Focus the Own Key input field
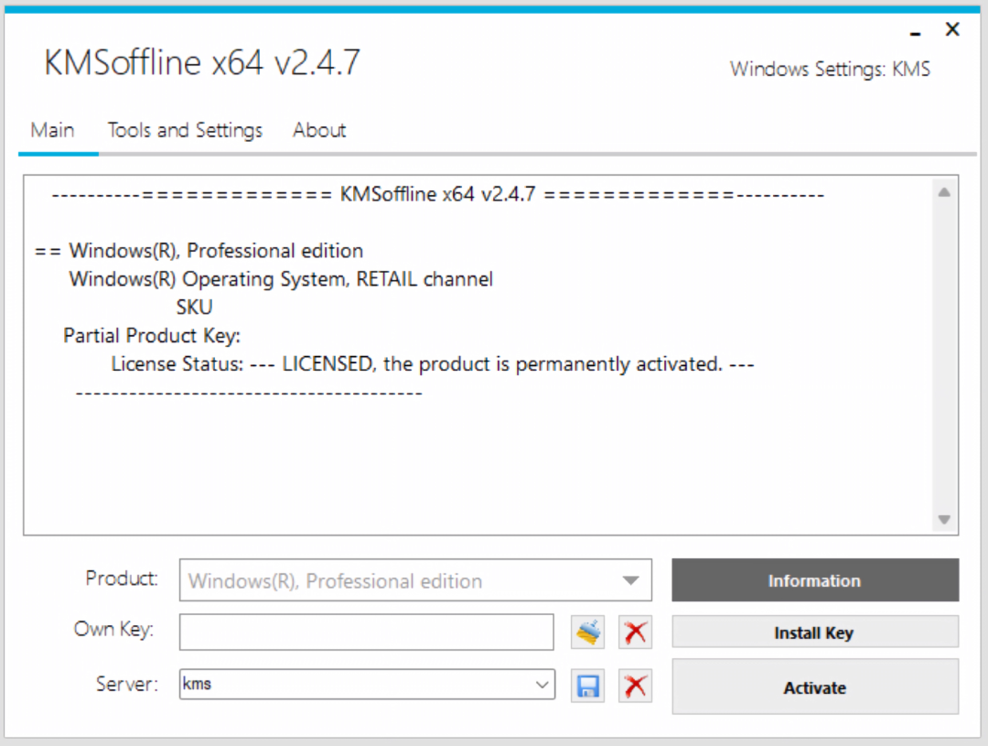Viewport: 988px width, 746px height. pyautogui.click(x=366, y=632)
